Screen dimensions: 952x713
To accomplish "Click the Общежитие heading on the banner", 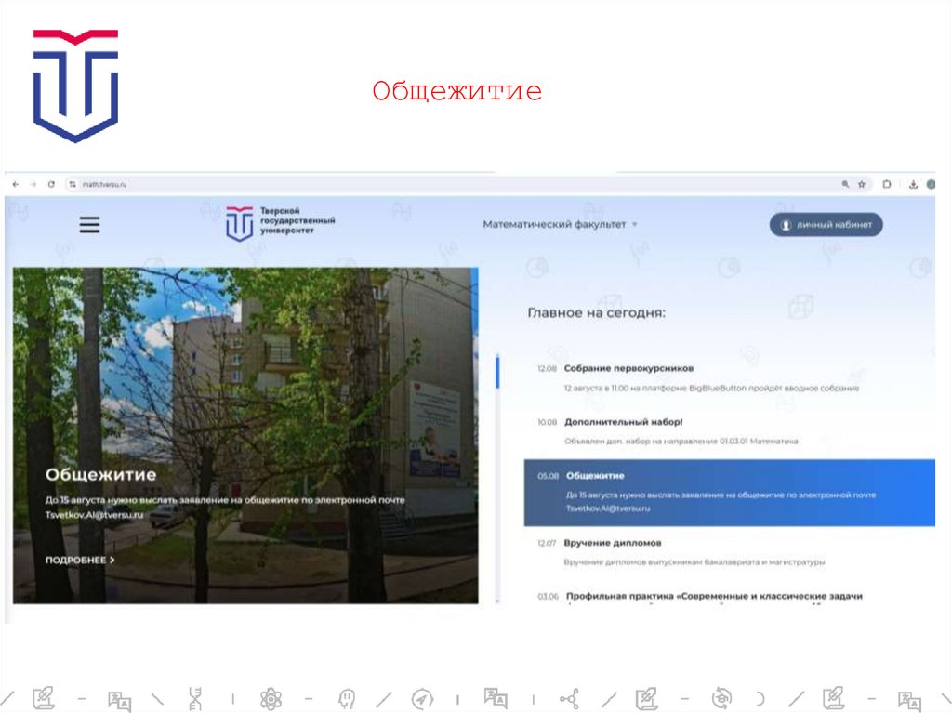I will (100, 474).
